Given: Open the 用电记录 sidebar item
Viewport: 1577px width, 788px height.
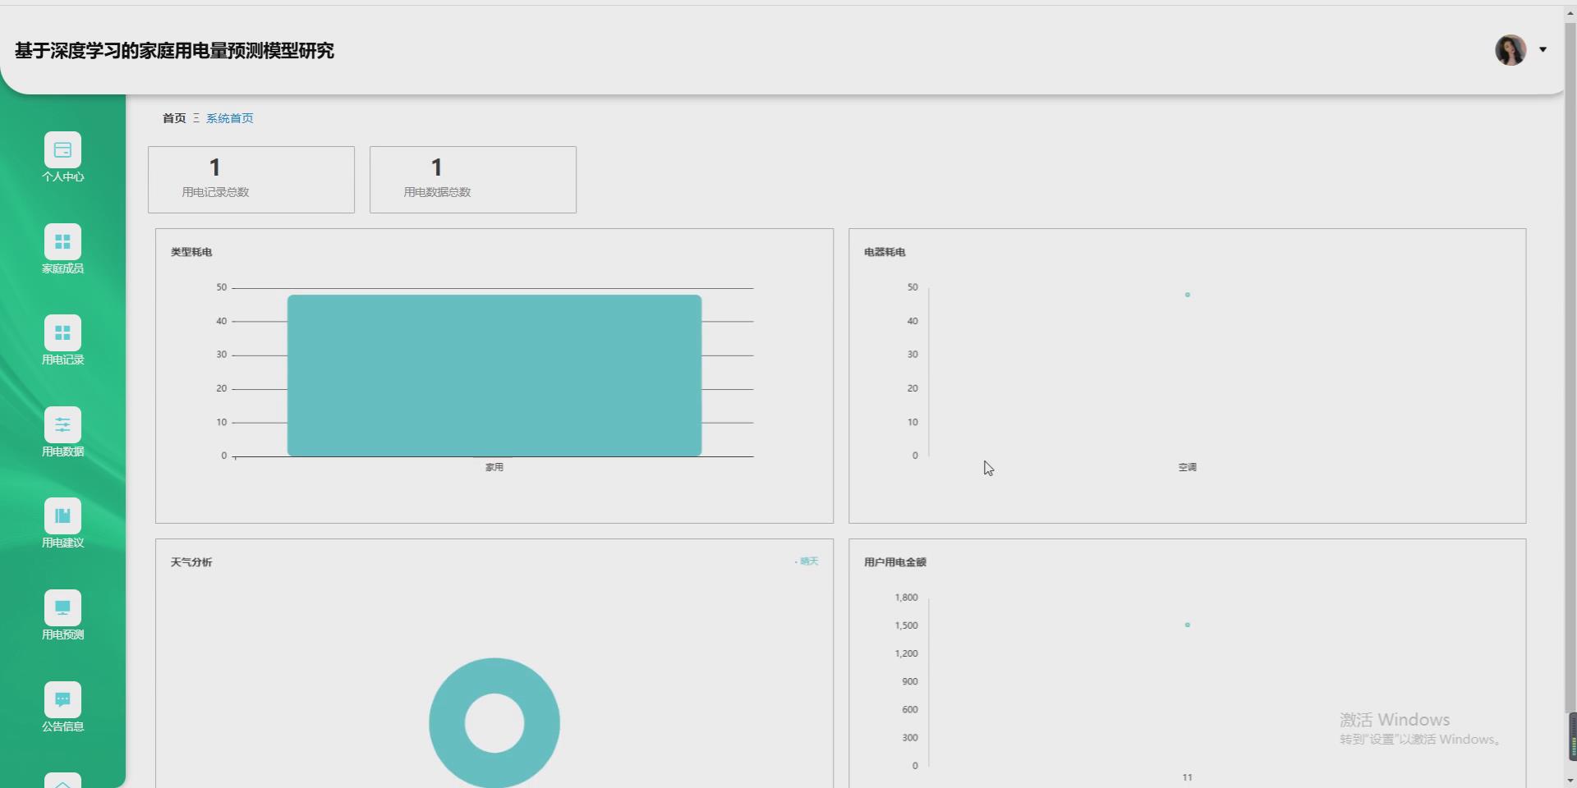Looking at the screenshot, I should pyautogui.click(x=62, y=340).
